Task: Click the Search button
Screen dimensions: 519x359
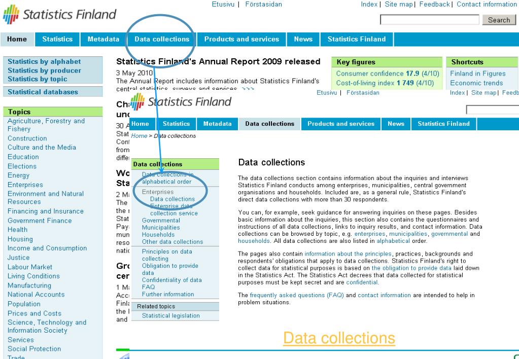Action: pyautogui.click(x=499, y=20)
